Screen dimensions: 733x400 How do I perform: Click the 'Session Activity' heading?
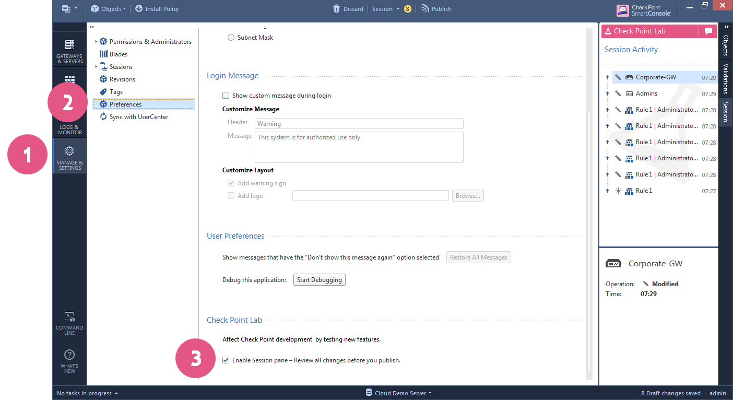coord(631,50)
